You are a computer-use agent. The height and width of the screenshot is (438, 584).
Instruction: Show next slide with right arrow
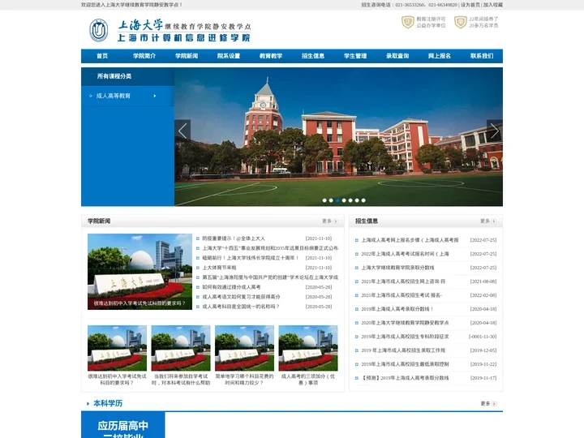pyautogui.click(x=495, y=131)
